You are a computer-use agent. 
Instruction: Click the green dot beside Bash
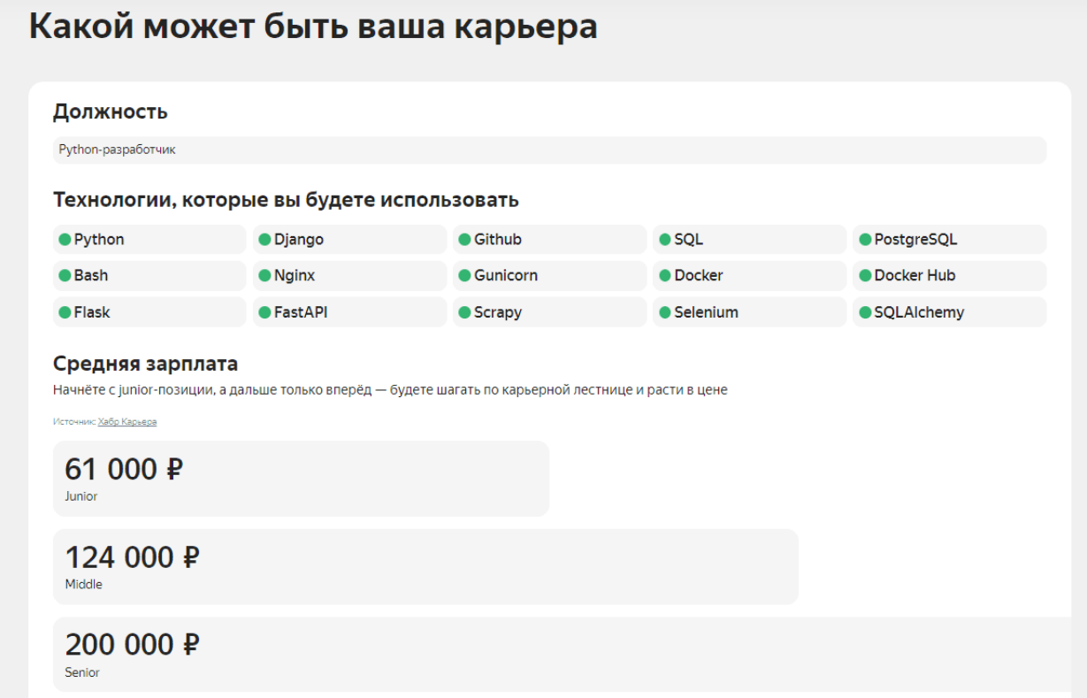pyautogui.click(x=65, y=276)
